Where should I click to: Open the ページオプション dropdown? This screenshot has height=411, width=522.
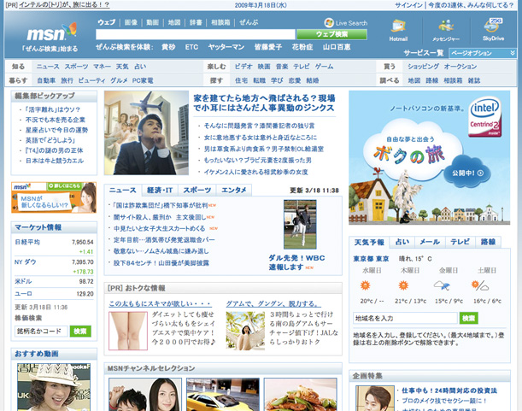(483, 53)
